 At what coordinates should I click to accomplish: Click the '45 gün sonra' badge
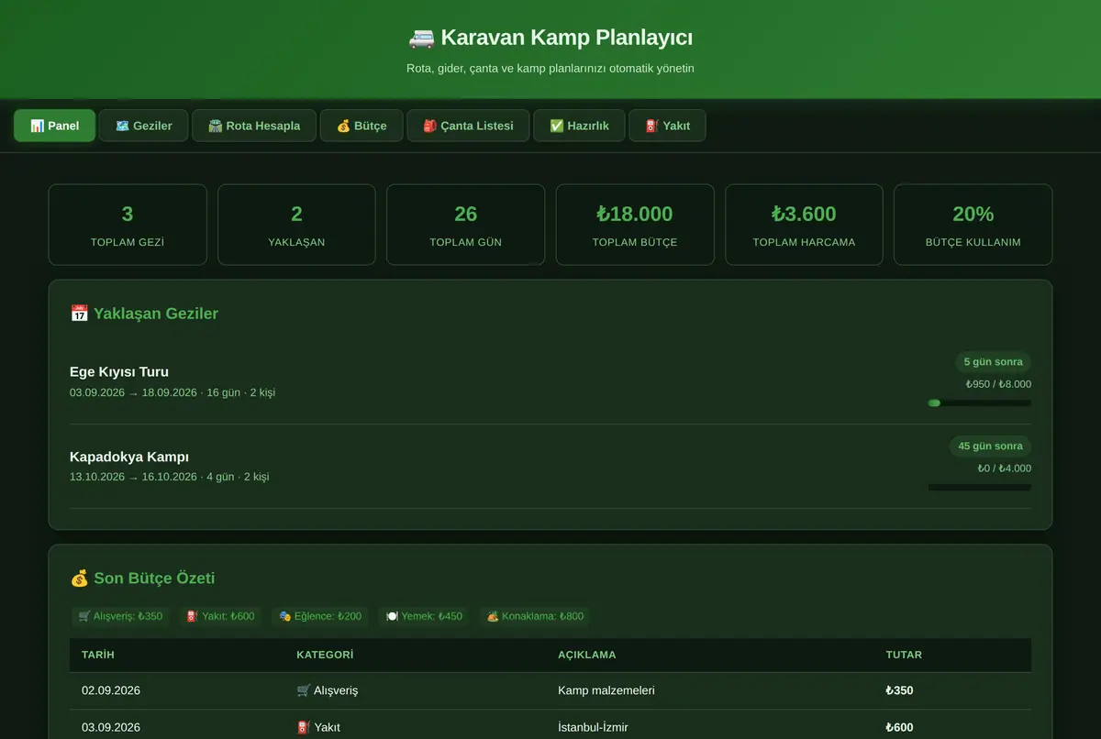pos(990,447)
